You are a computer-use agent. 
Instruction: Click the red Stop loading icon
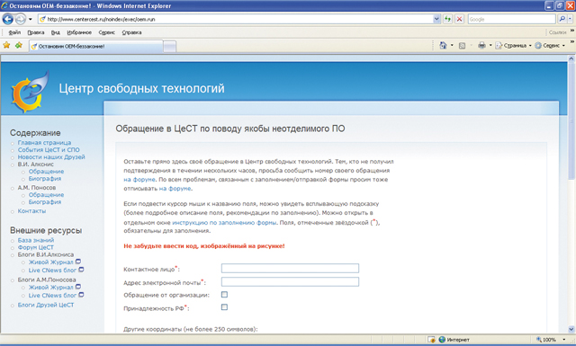click(459, 19)
